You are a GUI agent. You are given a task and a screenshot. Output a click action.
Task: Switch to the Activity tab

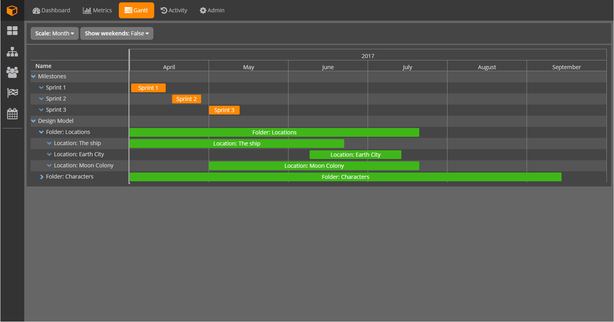pyautogui.click(x=174, y=10)
